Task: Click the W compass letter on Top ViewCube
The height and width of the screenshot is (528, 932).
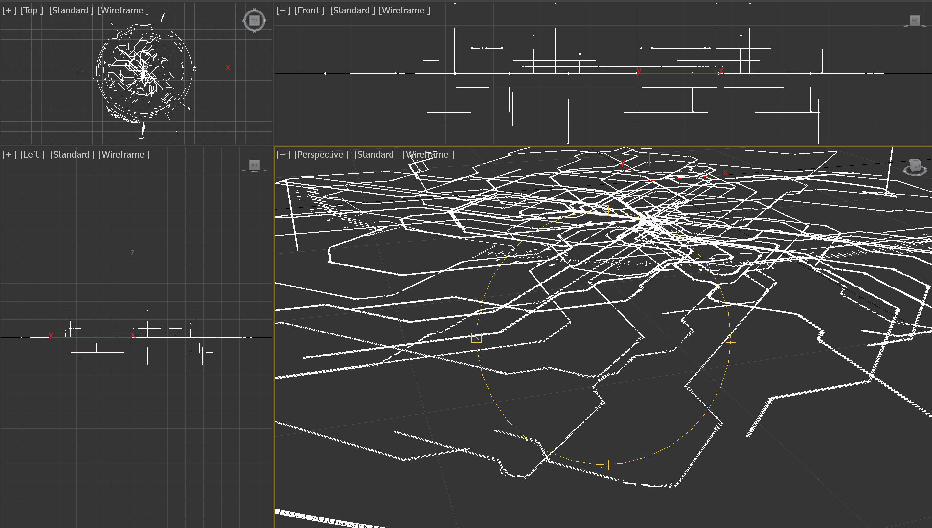Action: point(244,21)
